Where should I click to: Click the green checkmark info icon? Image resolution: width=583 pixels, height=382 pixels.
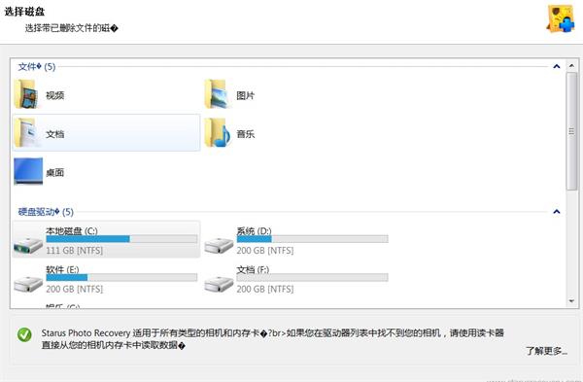pos(24,334)
